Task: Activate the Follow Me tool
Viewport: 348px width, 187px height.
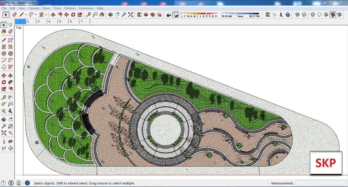Action: [x=10, y=82]
